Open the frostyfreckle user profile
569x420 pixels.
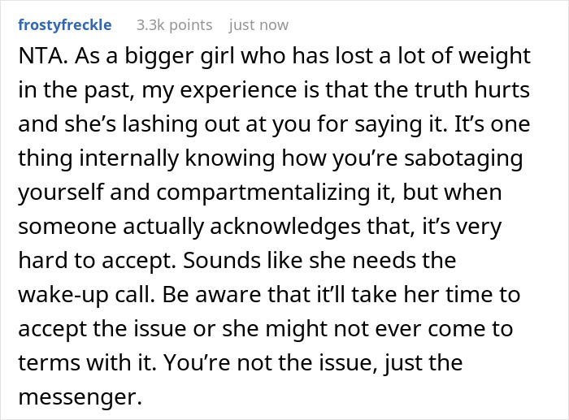point(64,25)
